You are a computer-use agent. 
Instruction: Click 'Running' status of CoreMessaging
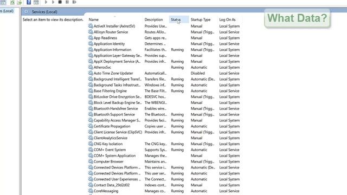point(177,191)
